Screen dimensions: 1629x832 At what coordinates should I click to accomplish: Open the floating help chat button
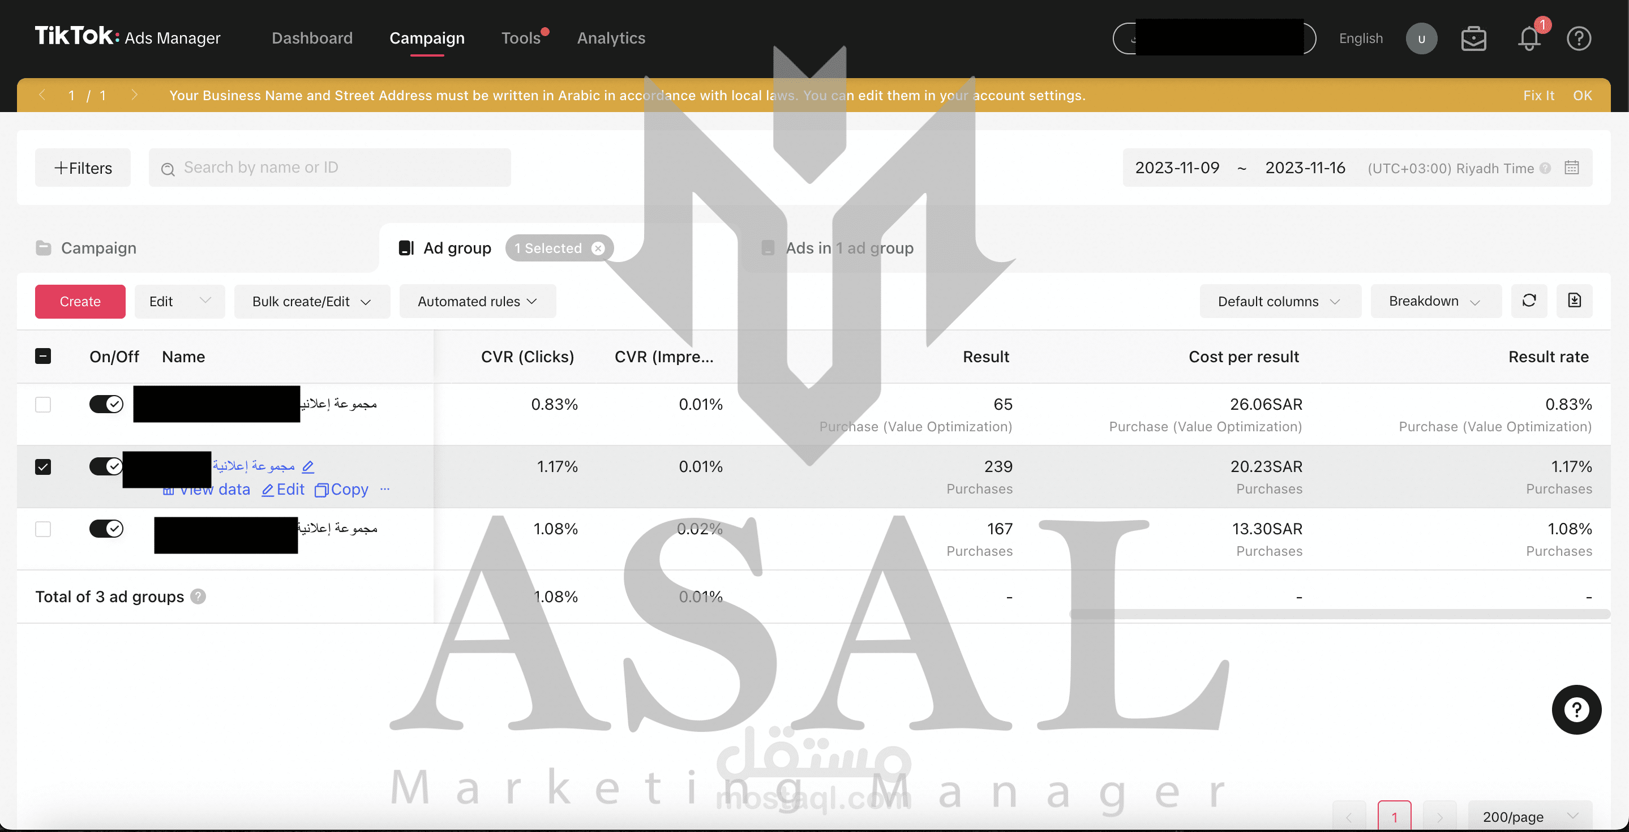[1576, 709]
